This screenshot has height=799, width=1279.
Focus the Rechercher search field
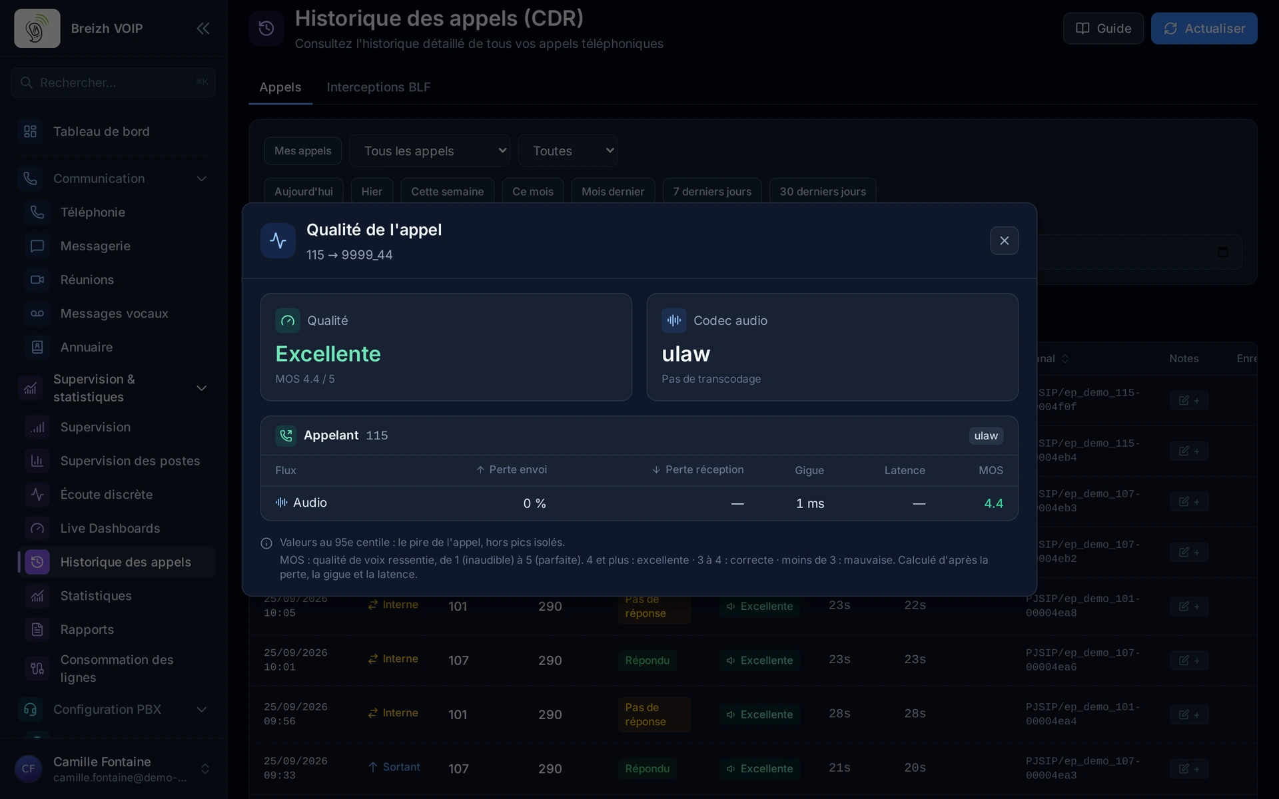[x=113, y=83]
